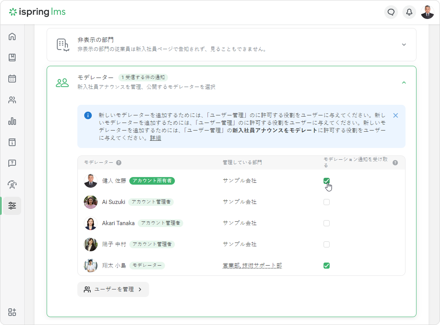Open the reports bar chart icon

pos(12,121)
